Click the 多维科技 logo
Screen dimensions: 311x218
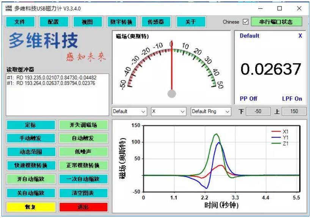click(44, 40)
